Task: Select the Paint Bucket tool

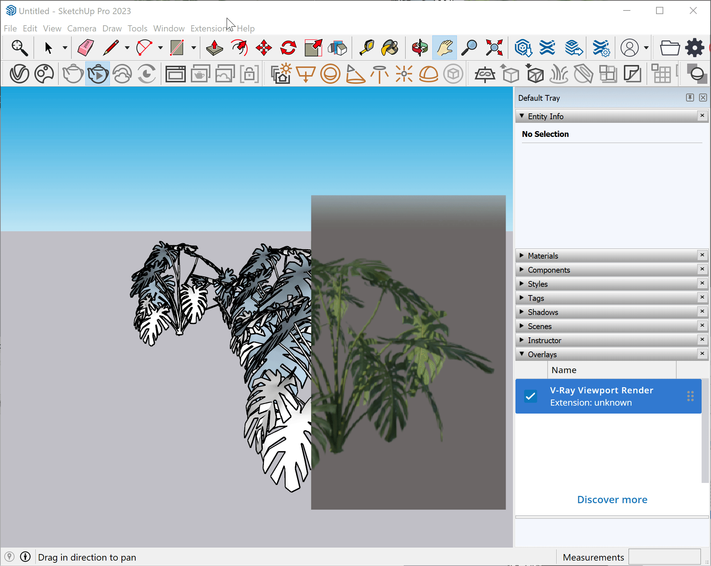Action: pos(390,48)
